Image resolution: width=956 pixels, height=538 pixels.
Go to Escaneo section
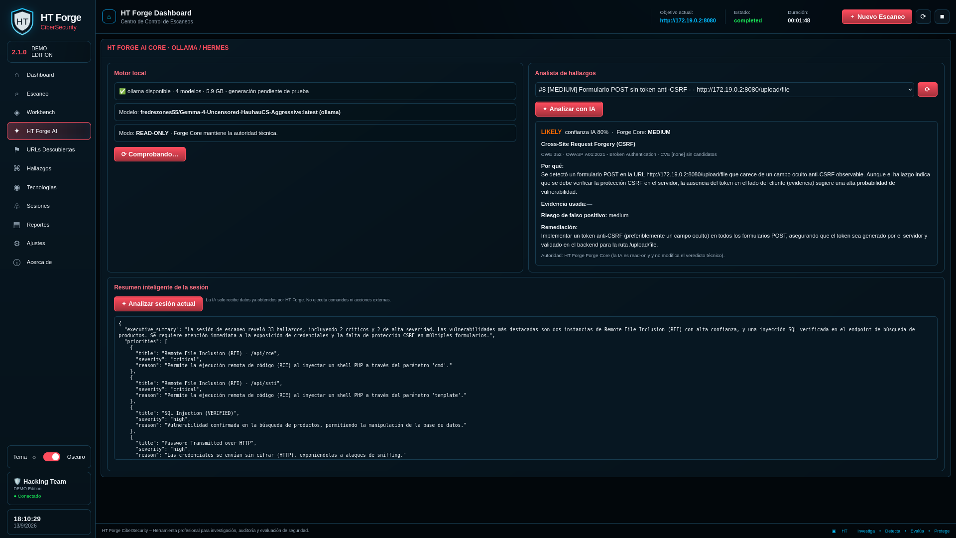click(49, 94)
